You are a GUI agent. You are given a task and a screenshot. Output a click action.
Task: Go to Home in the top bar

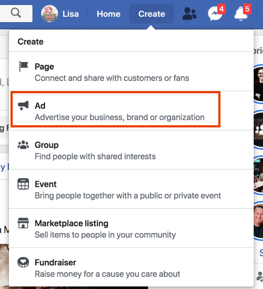point(109,14)
